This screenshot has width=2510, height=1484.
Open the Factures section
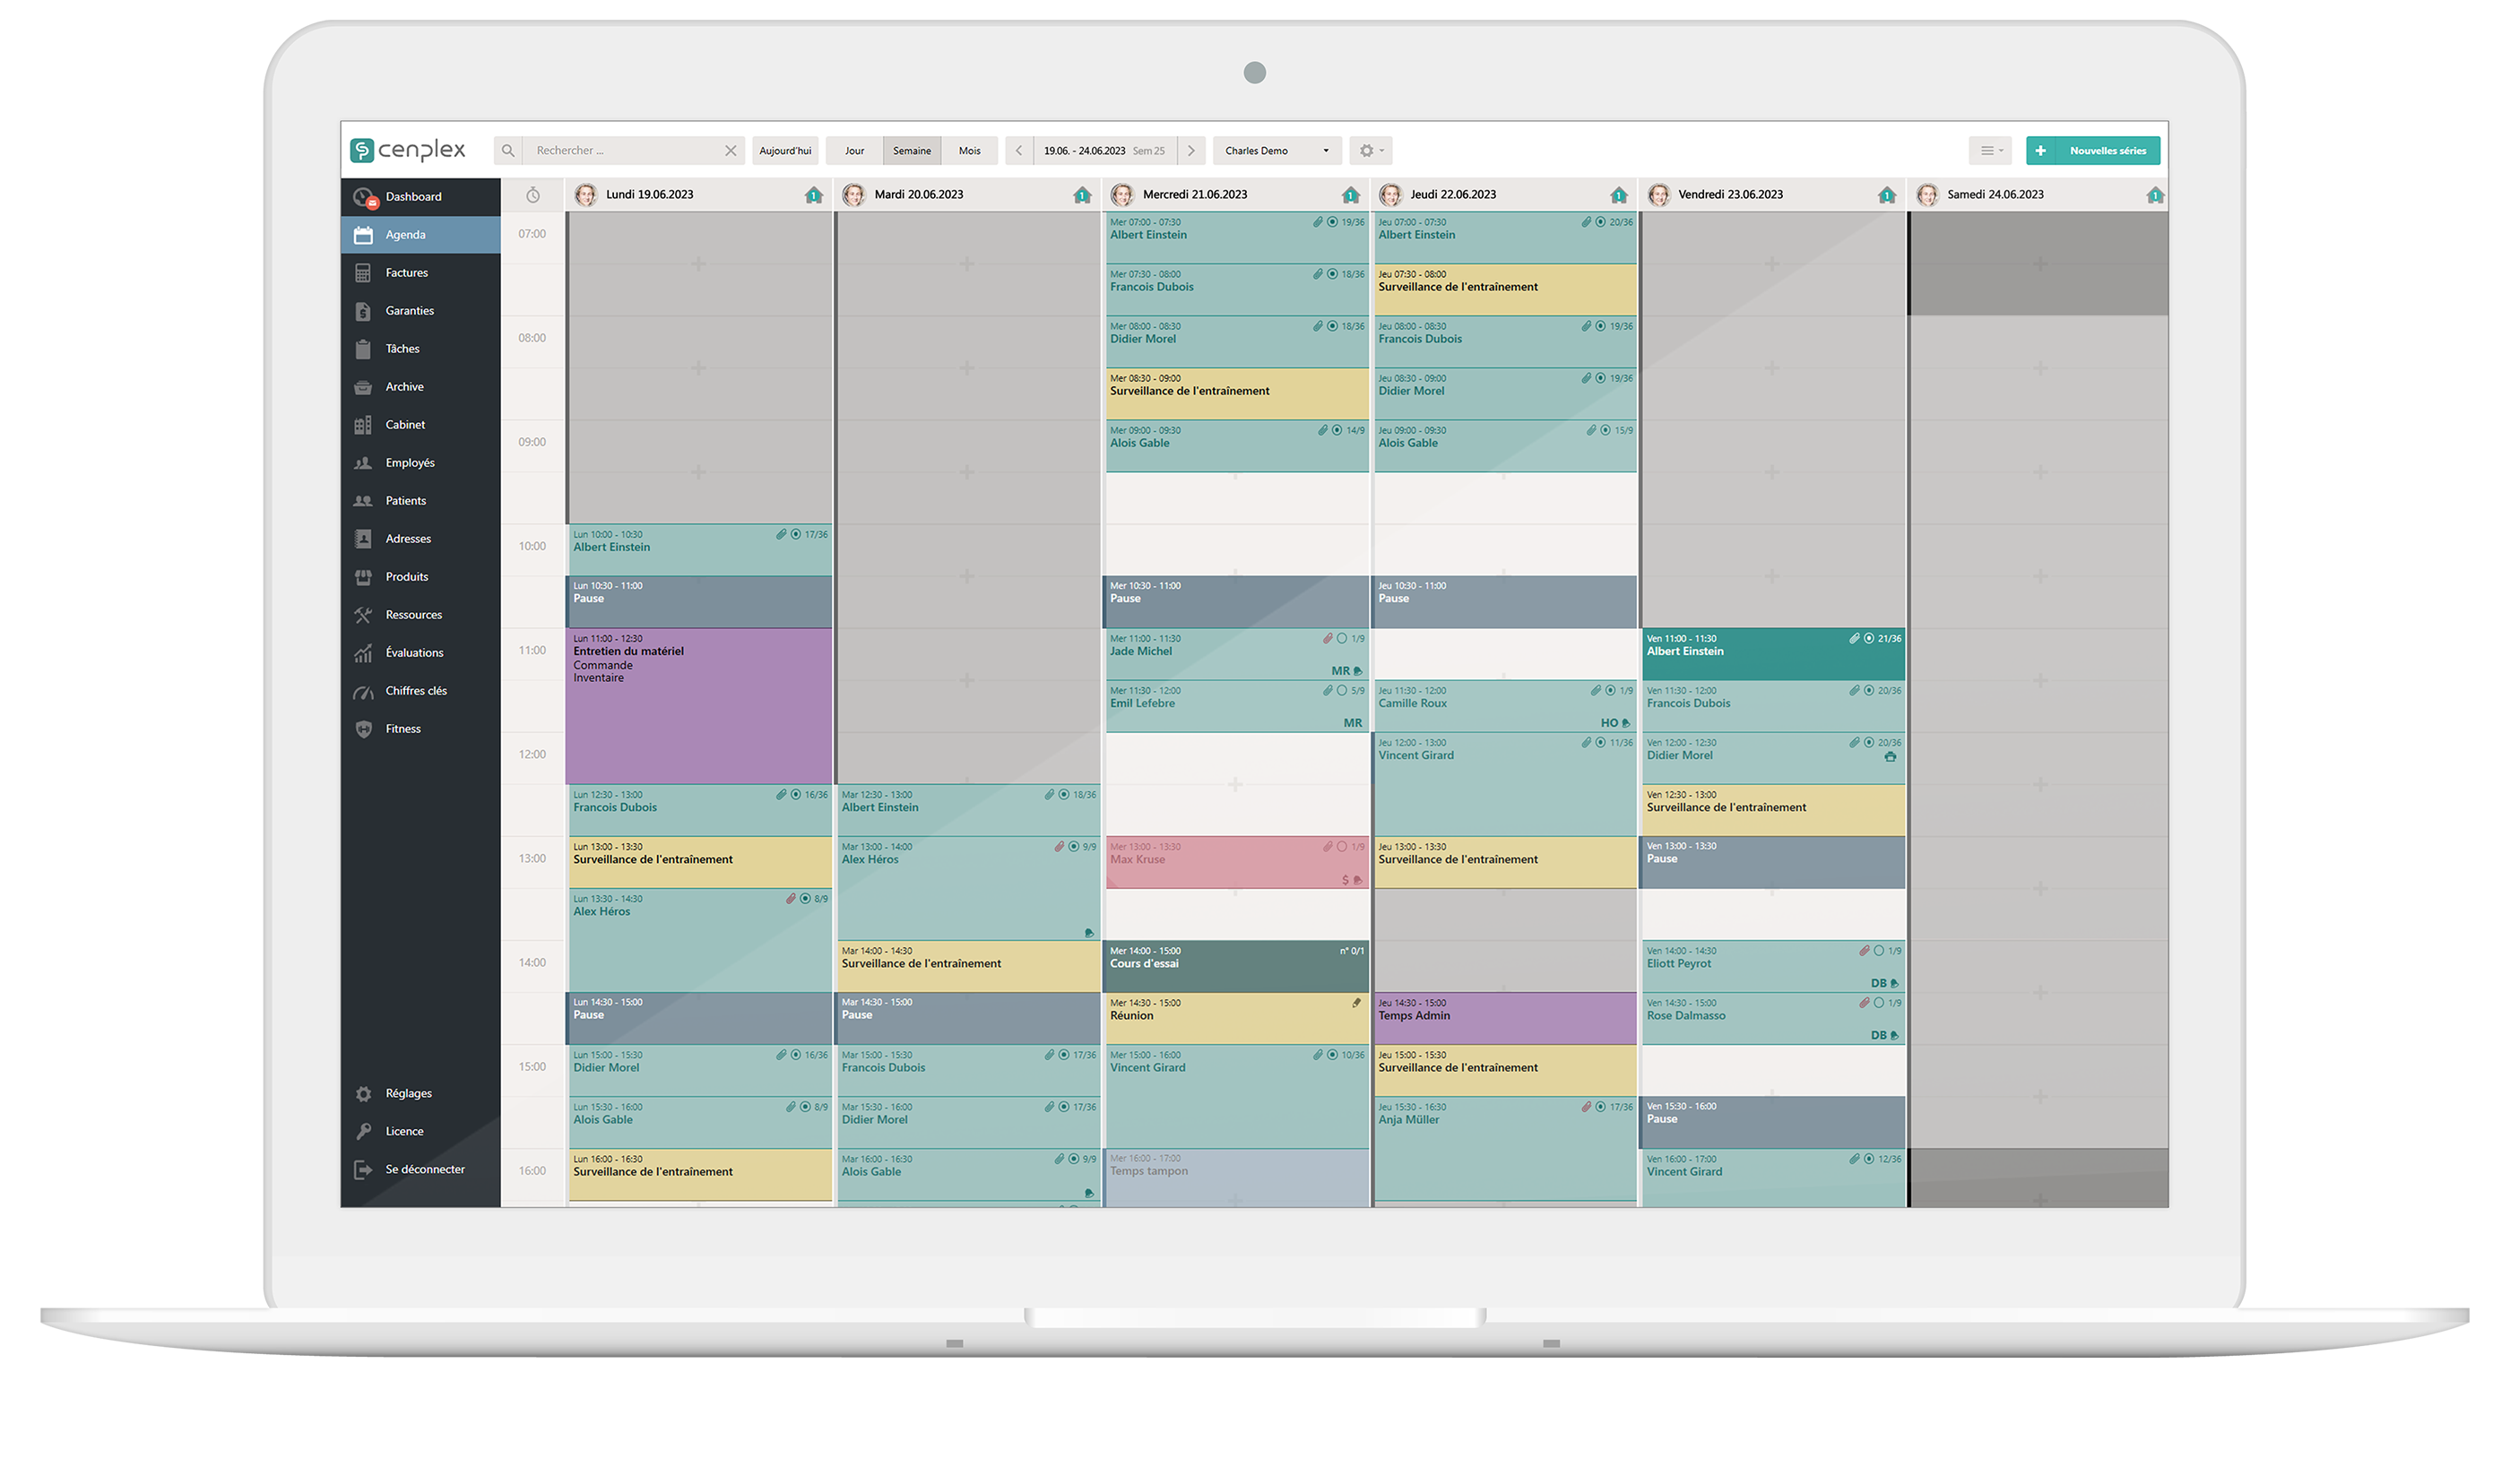pyautogui.click(x=420, y=273)
